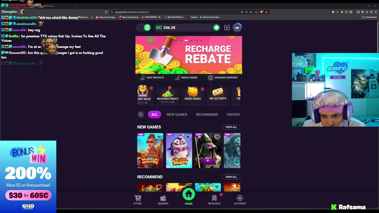Switch to the FAVORITE tab

(234, 114)
